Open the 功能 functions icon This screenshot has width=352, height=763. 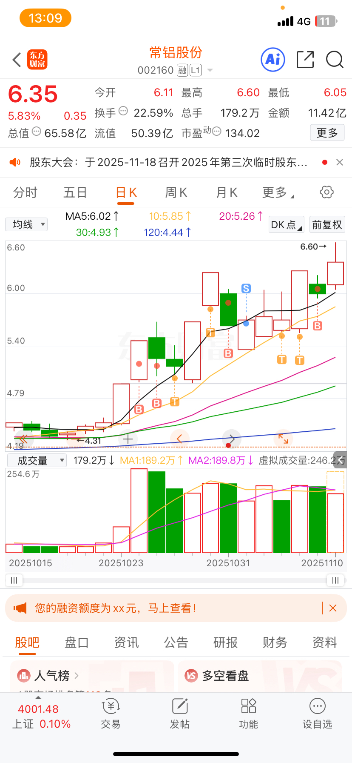(249, 714)
